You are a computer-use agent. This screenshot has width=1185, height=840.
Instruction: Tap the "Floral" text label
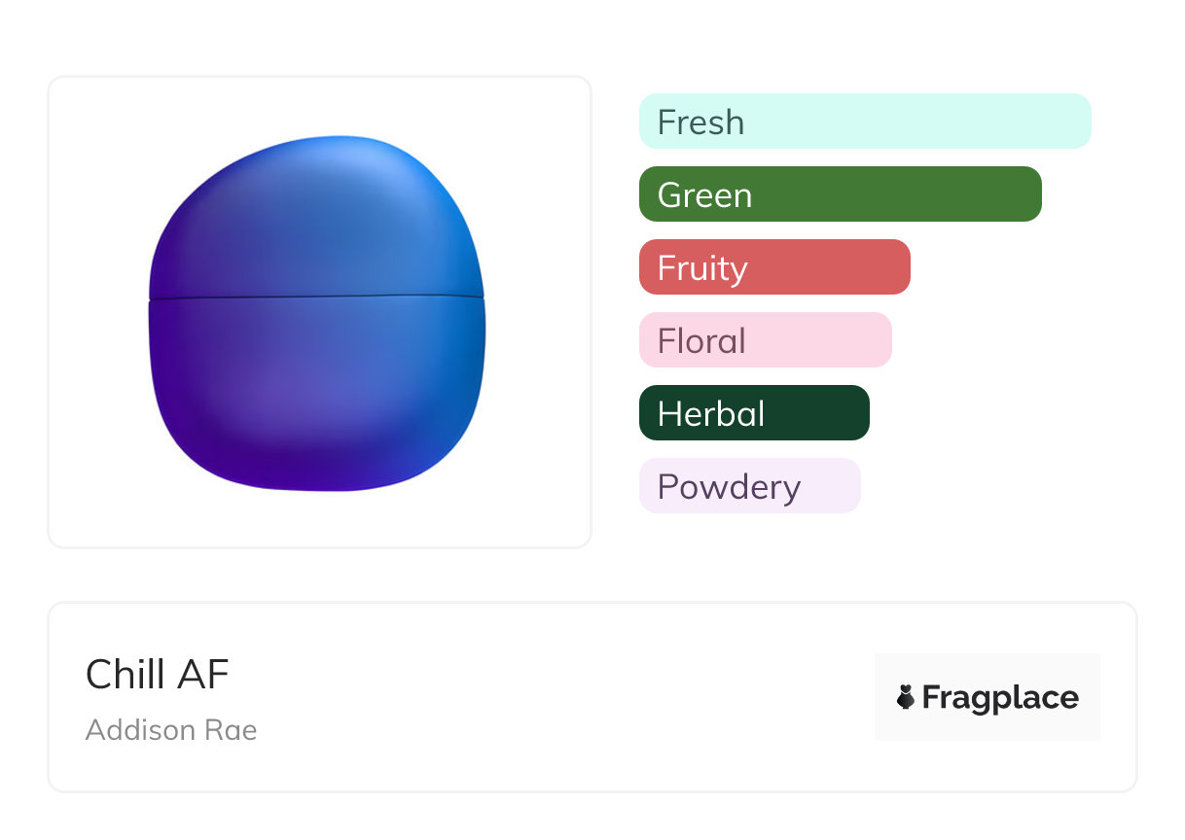(x=701, y=341)
